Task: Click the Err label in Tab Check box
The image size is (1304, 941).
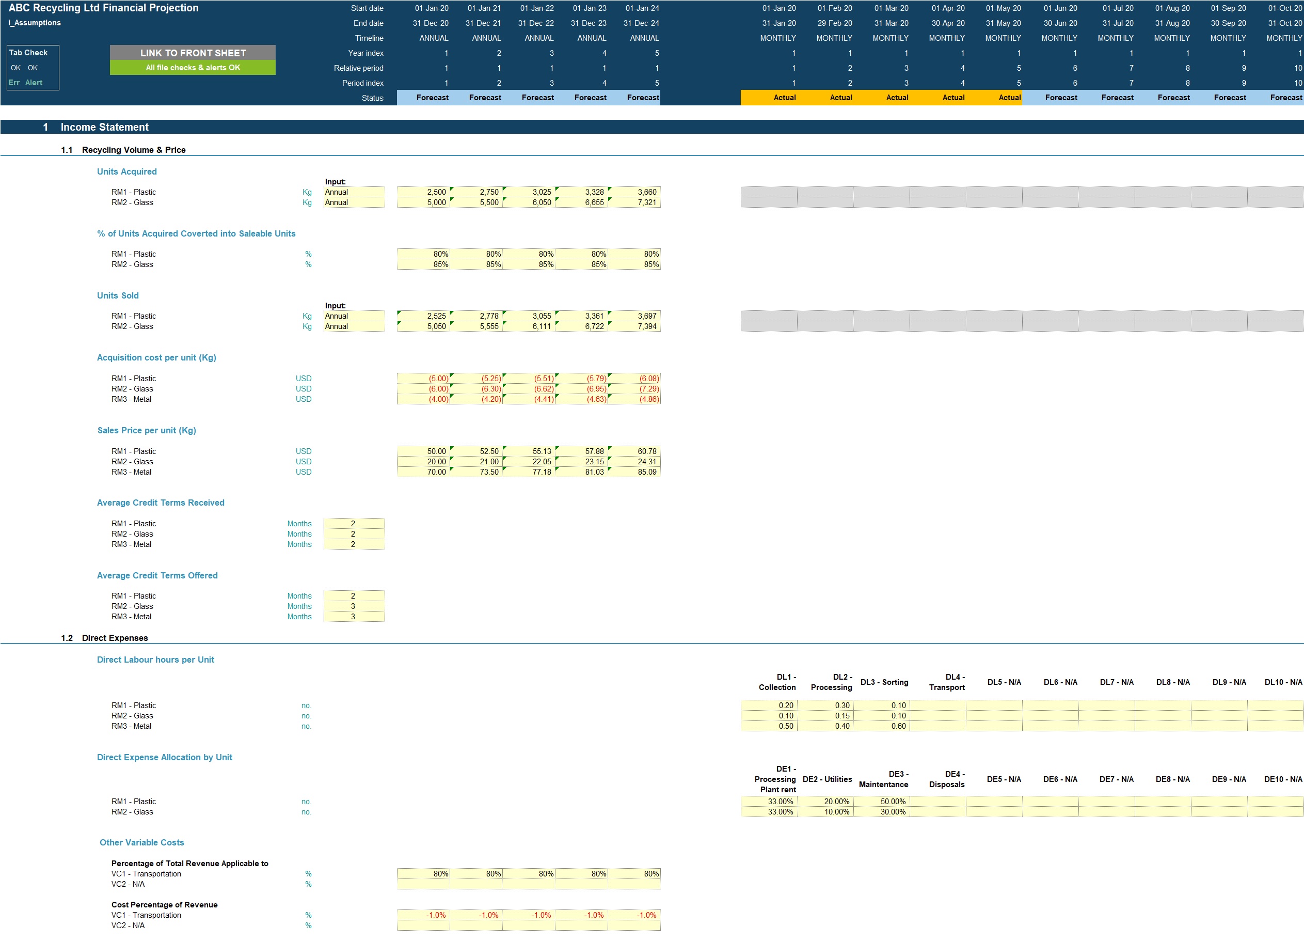Action: click(14, 82)
